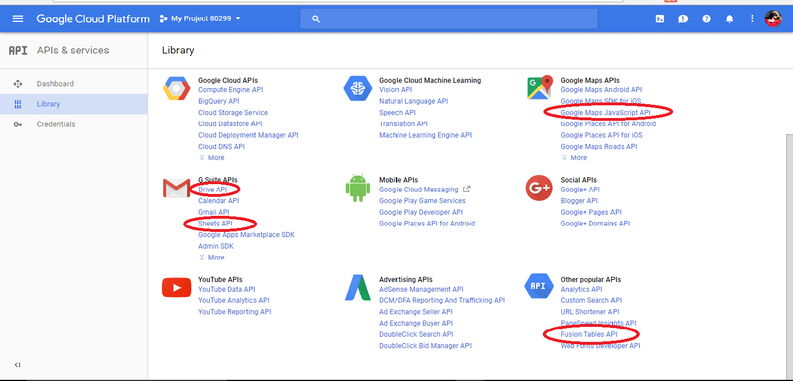Open Speech API link

click(x=397, y=113)
